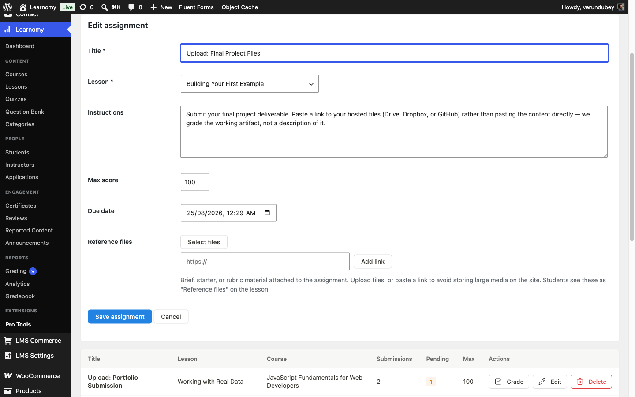This screenshot has width=635, height=397.
Task: Click the Due date field
Action: (x=229, y=213)
